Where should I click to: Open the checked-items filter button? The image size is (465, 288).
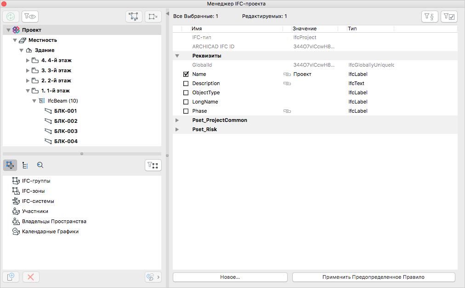[x=449, y=16]
